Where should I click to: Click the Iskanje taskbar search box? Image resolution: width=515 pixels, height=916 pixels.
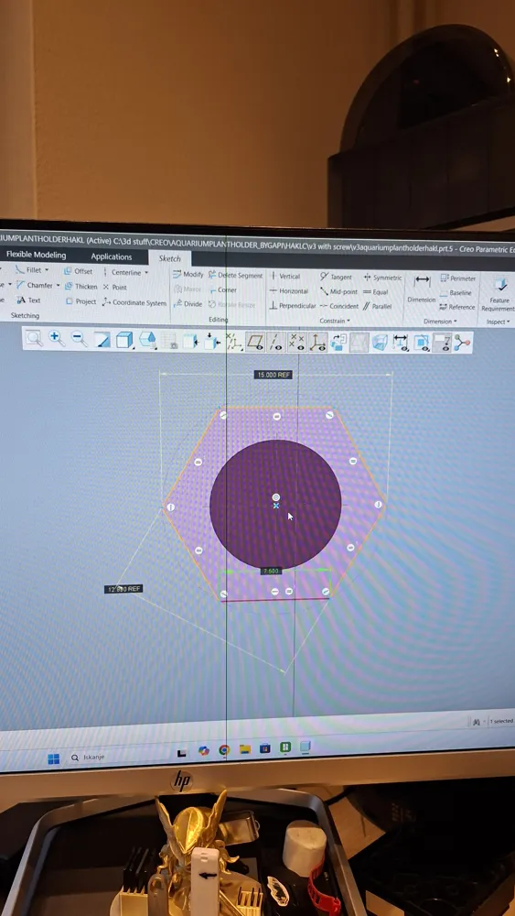(120, 758)
